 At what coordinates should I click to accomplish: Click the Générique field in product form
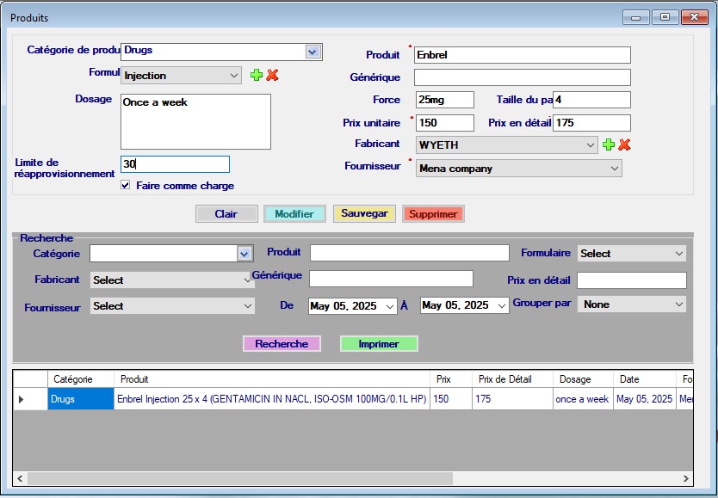[522, 77]
